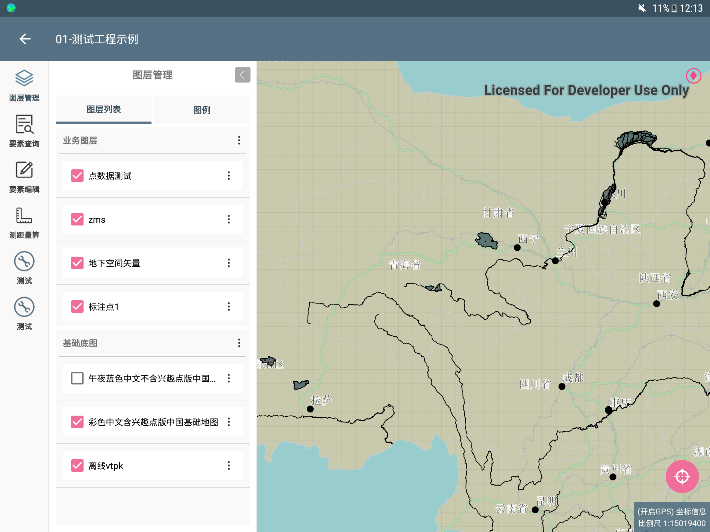The width and height of the screenshot is (710, 532).
Task: Open the 基础底图 group options menu
Action: coord(239,343)
